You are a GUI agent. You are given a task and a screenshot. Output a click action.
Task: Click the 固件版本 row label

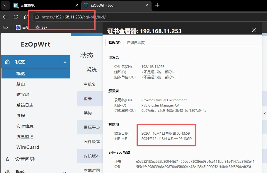(92, 142)
